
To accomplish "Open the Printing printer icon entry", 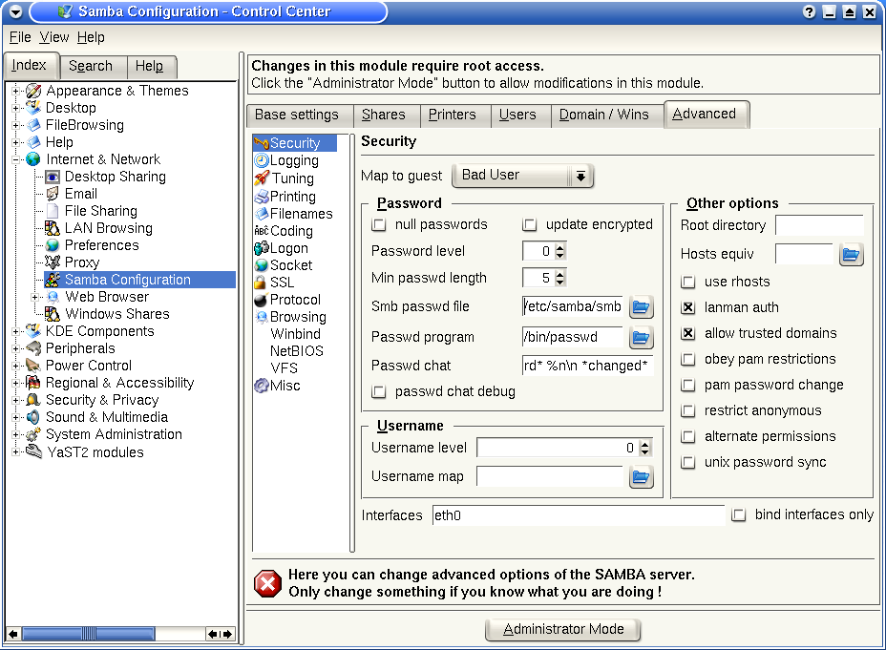I will tap(262, 197).
